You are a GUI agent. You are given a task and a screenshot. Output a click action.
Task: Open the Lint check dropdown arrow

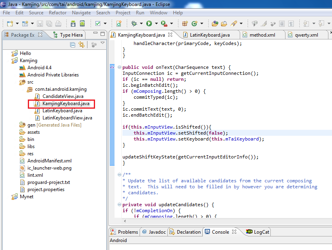point(105,23)
